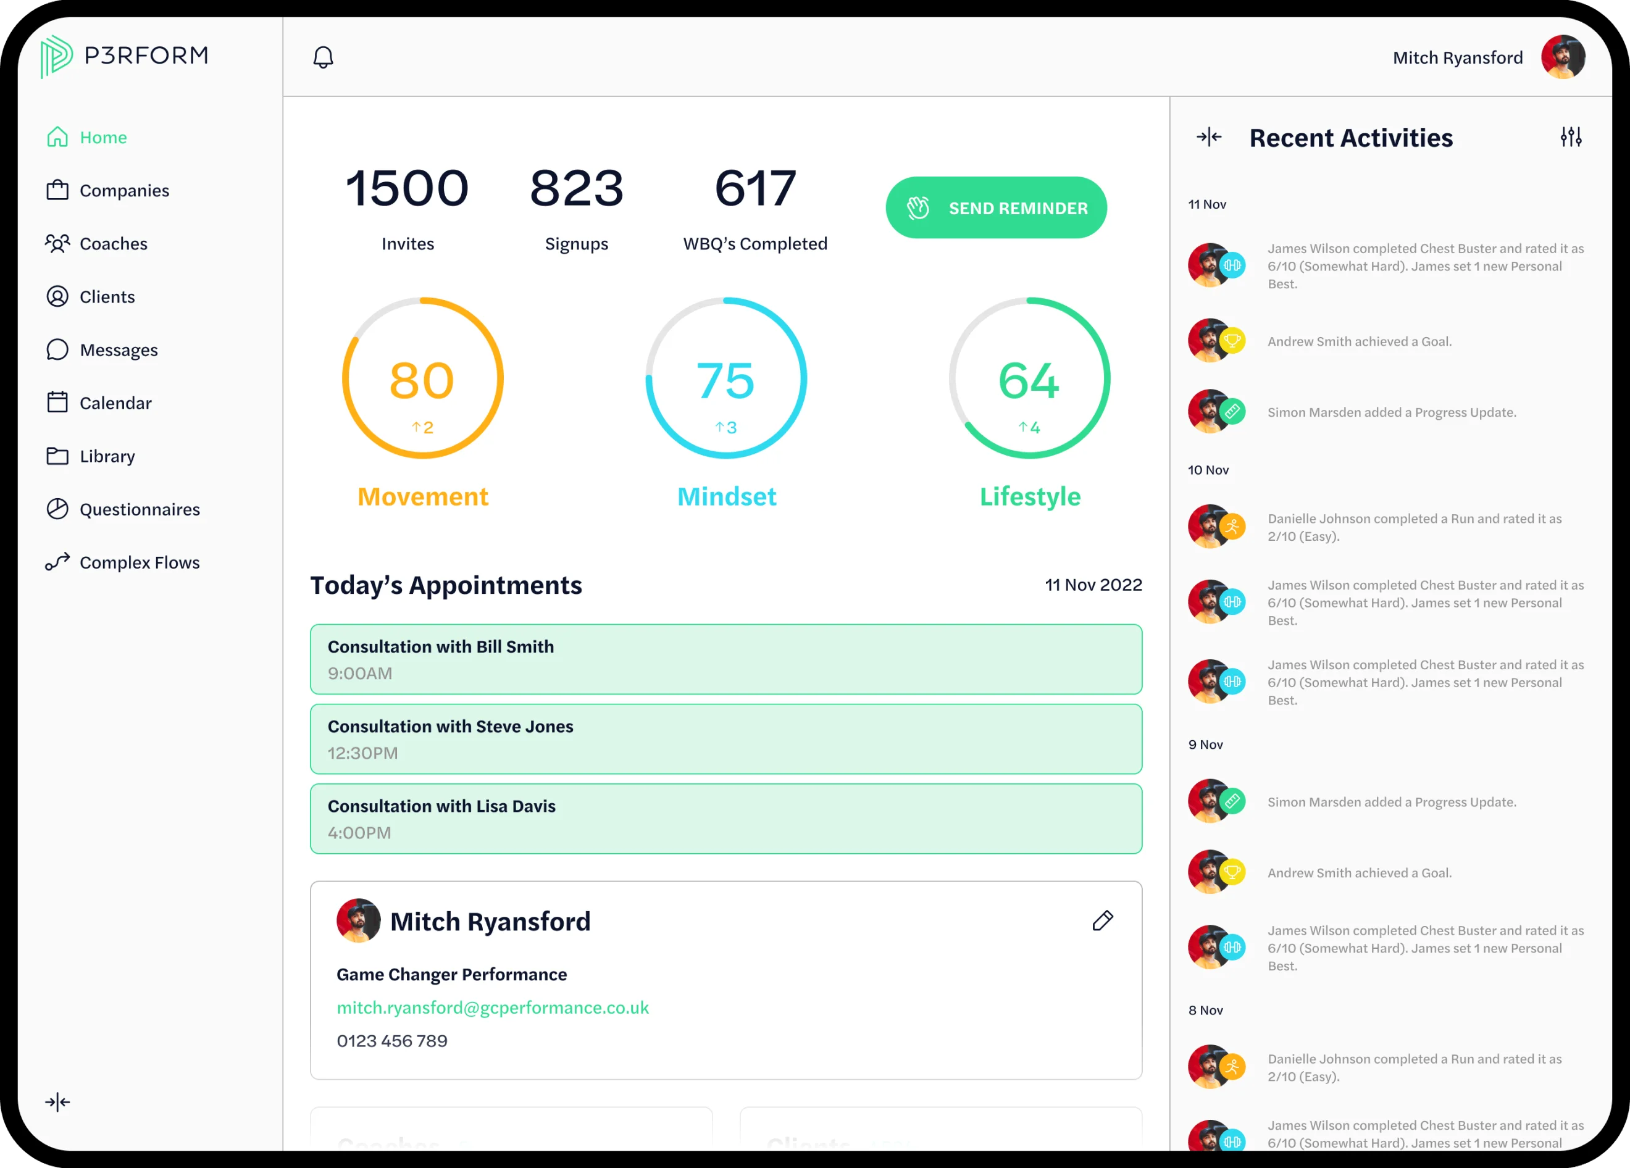Image resolution: width=1630 pixels, height=1168 pixels.
Task: Collapse the Recent Activities panel
Action: pos(1208,136)
